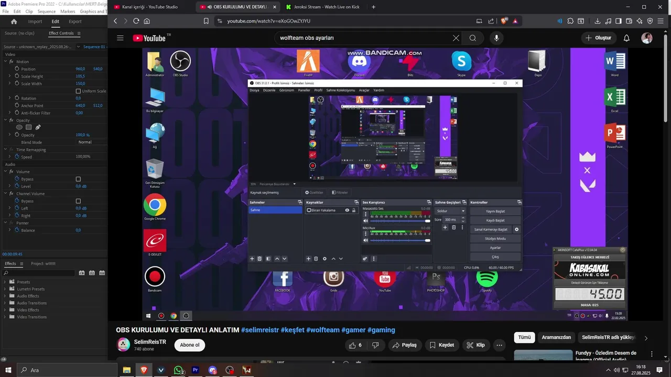Clear the YouTube search box with X

(456, 38)
